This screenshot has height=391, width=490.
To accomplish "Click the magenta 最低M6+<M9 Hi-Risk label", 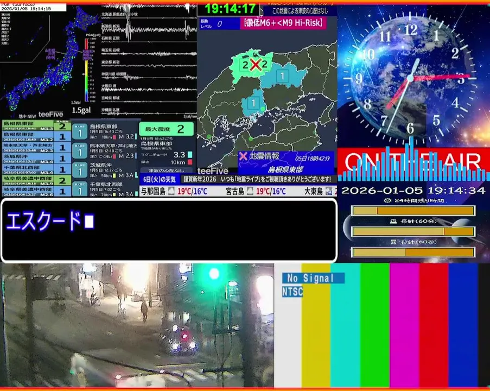I will 283,23.
